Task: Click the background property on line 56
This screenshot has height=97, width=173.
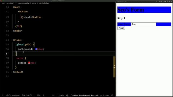Action: point(25,49)
